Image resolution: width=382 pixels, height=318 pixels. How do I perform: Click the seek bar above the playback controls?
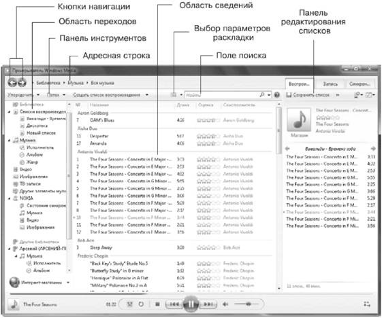click(191, 294)
